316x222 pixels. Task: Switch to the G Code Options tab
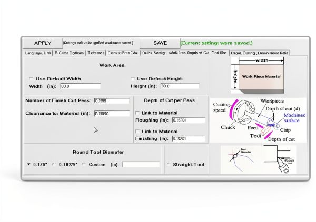pyautogui.click(x=69, y=53)
